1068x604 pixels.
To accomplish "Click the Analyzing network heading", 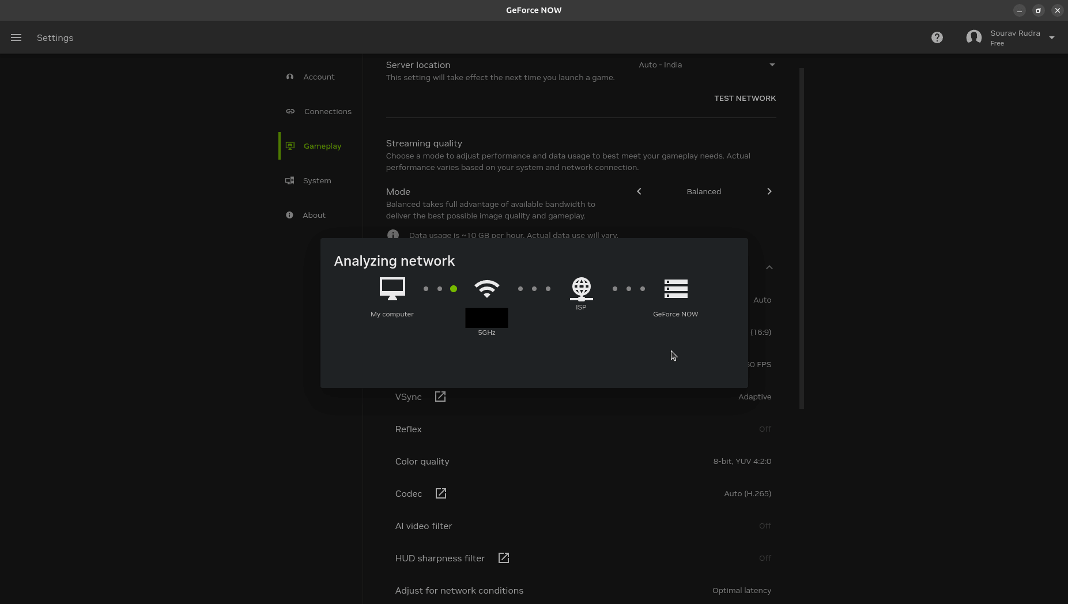I will click(x=395, y=261).
